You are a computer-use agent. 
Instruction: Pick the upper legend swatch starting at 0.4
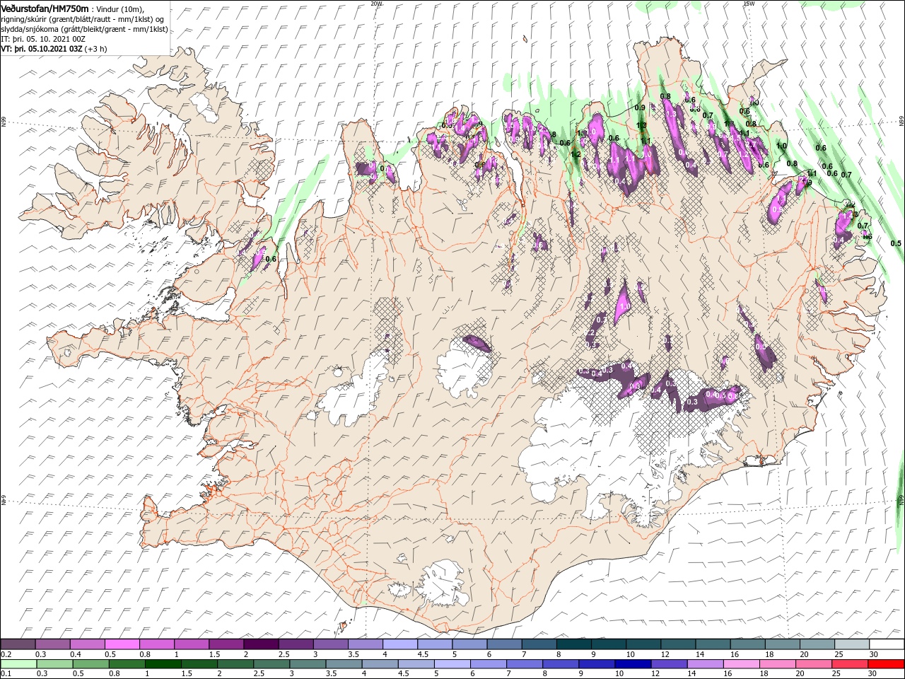pyautogui.click(x=87, y=644)
